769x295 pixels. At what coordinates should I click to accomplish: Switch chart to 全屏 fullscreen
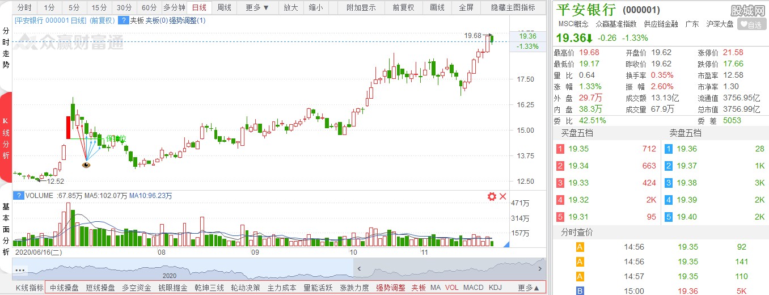[466, 7]
